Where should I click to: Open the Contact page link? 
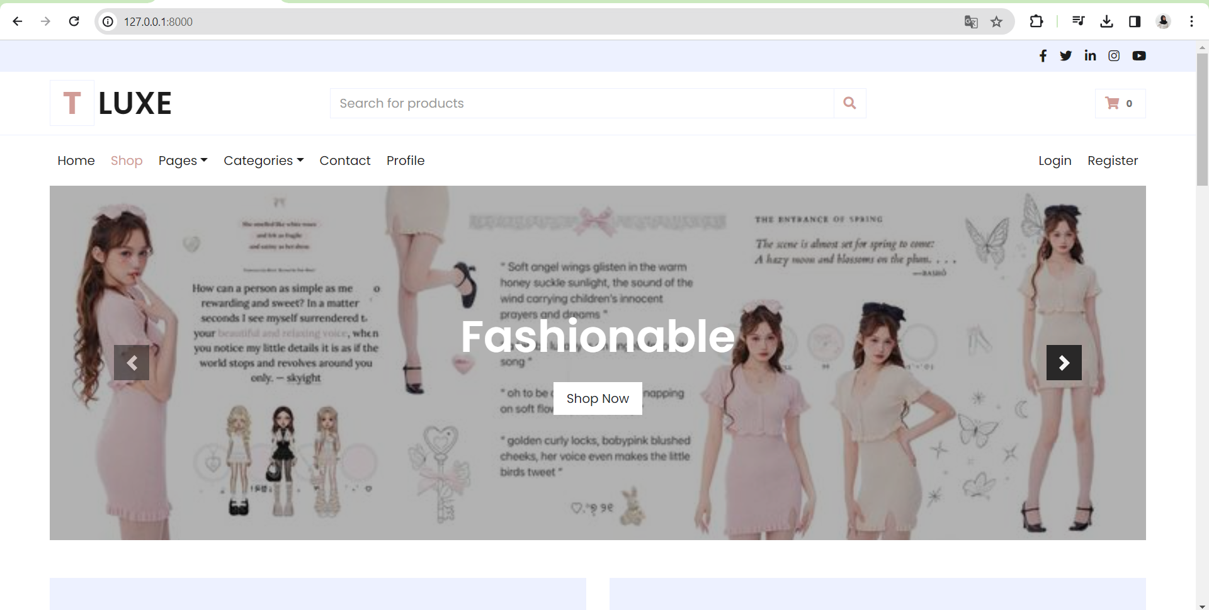[x=344, y=161]
